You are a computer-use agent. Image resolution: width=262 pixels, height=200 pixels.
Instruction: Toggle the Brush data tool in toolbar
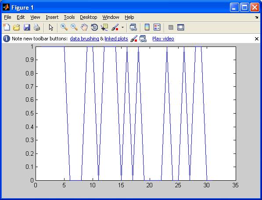pyautogui.click(x=115, y=27)
